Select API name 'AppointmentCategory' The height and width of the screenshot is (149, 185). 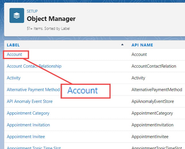coord(152,113)
